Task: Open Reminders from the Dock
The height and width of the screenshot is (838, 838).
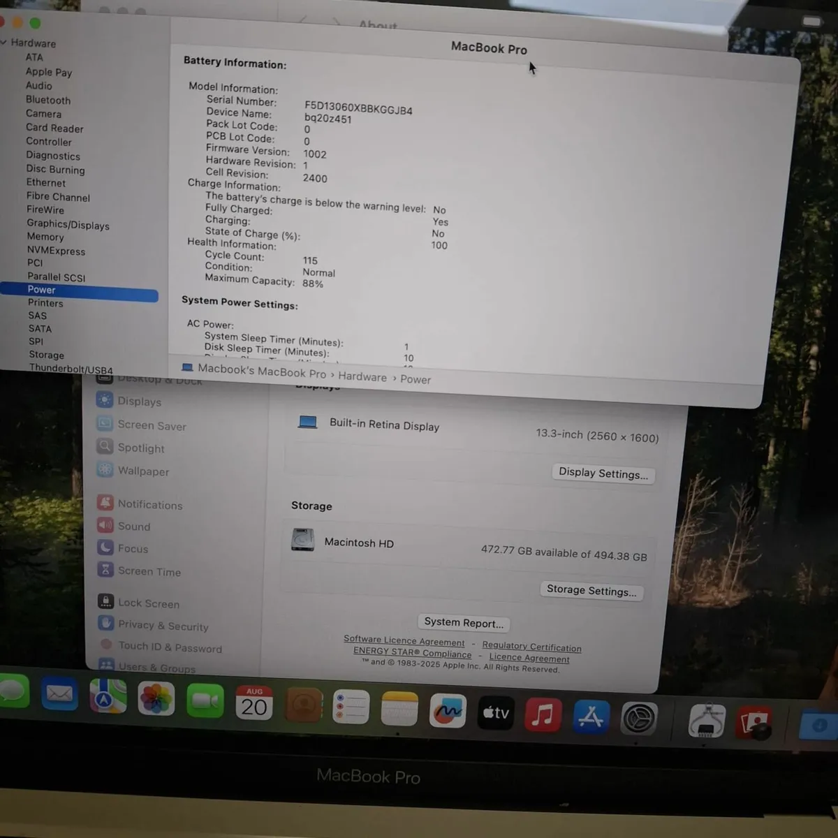Action: pyautogui.click(x=351, y=707)
